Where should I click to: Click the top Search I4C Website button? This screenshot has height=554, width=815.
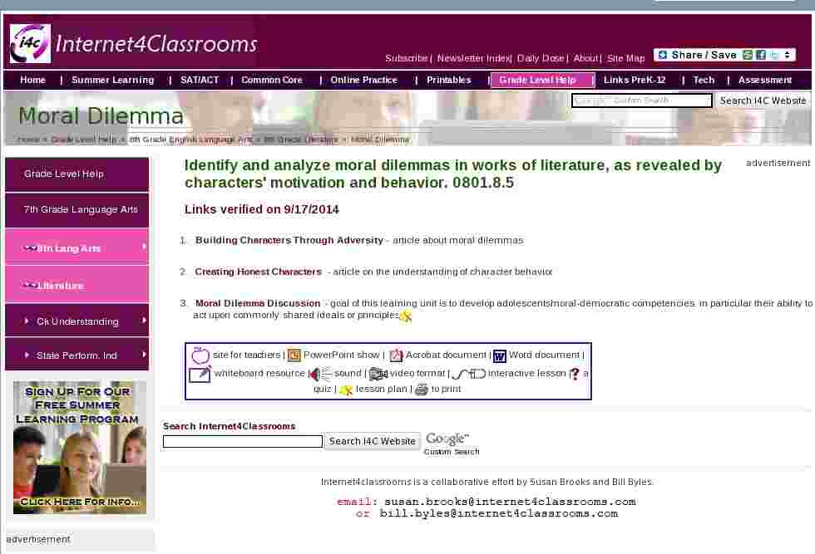[763, 101]
